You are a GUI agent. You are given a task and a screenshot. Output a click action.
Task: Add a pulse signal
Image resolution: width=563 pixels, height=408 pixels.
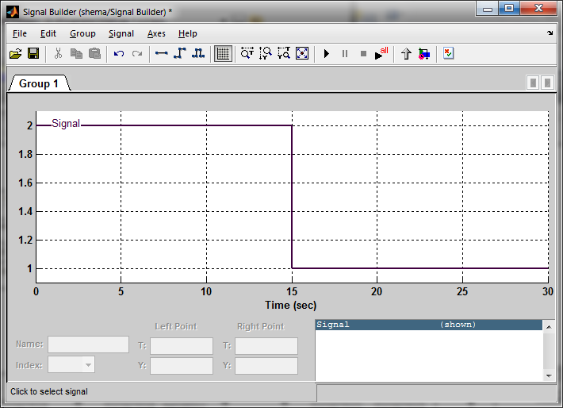click(x=198, y=53)
